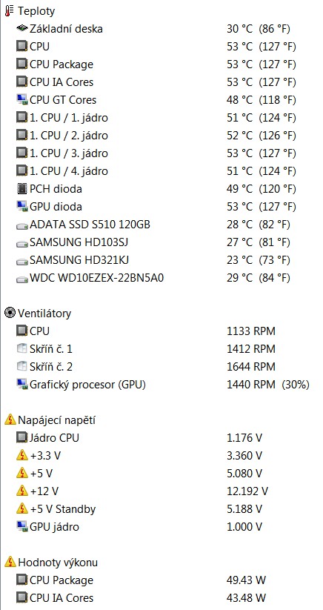Screen dimensions: 323x610
Task: Select the CPU Package temperature row
Action: pyautogui.click(x=156, y=64)
